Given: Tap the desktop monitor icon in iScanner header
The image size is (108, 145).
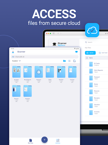Looking at the screenshot, I should point(76,52).
